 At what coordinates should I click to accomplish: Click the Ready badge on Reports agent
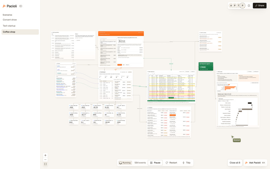203,67
